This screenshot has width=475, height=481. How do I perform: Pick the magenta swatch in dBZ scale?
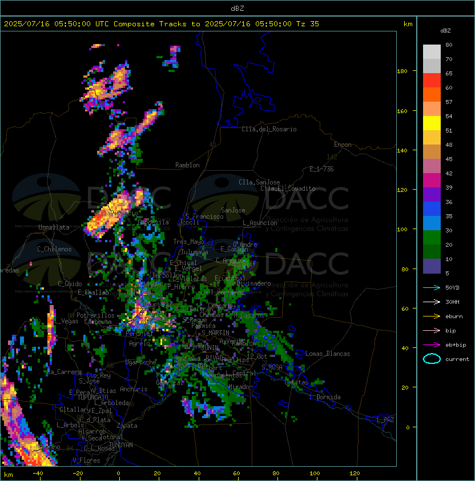click(432, 181)
